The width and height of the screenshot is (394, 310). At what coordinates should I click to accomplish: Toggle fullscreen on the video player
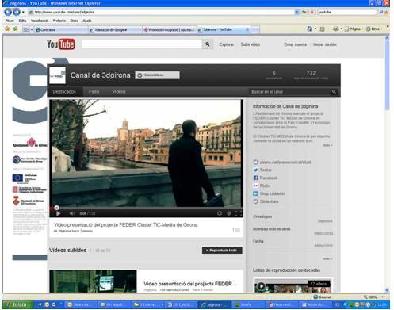click(x=239, y=213)
